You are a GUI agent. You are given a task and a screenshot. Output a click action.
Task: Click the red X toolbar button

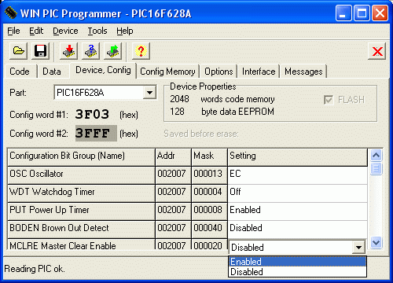pos(377,51)
